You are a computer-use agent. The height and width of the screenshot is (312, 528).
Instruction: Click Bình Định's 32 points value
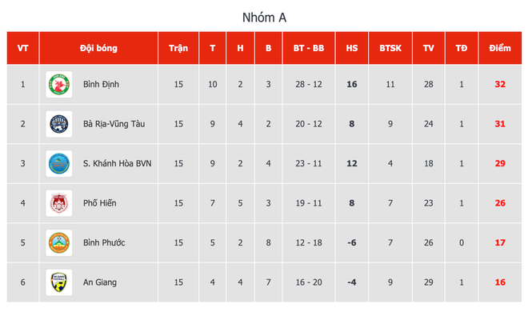500,85
